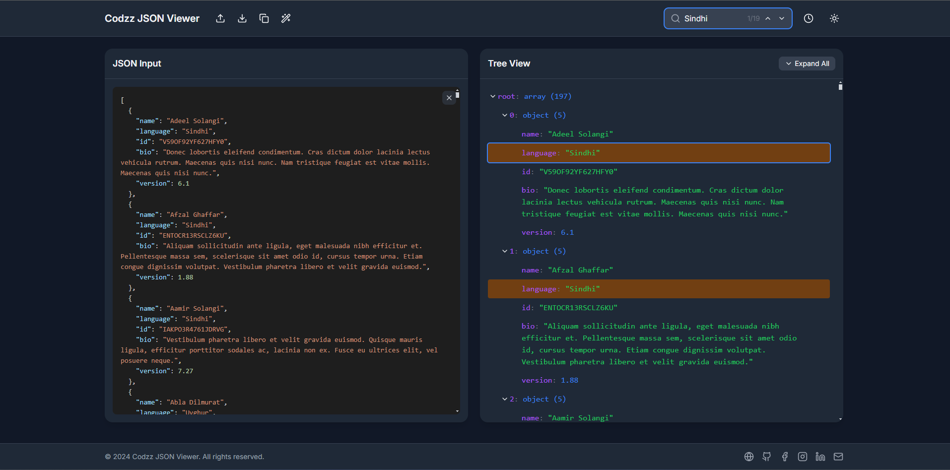Toggle light theme with sun icon

coord(834,18)
